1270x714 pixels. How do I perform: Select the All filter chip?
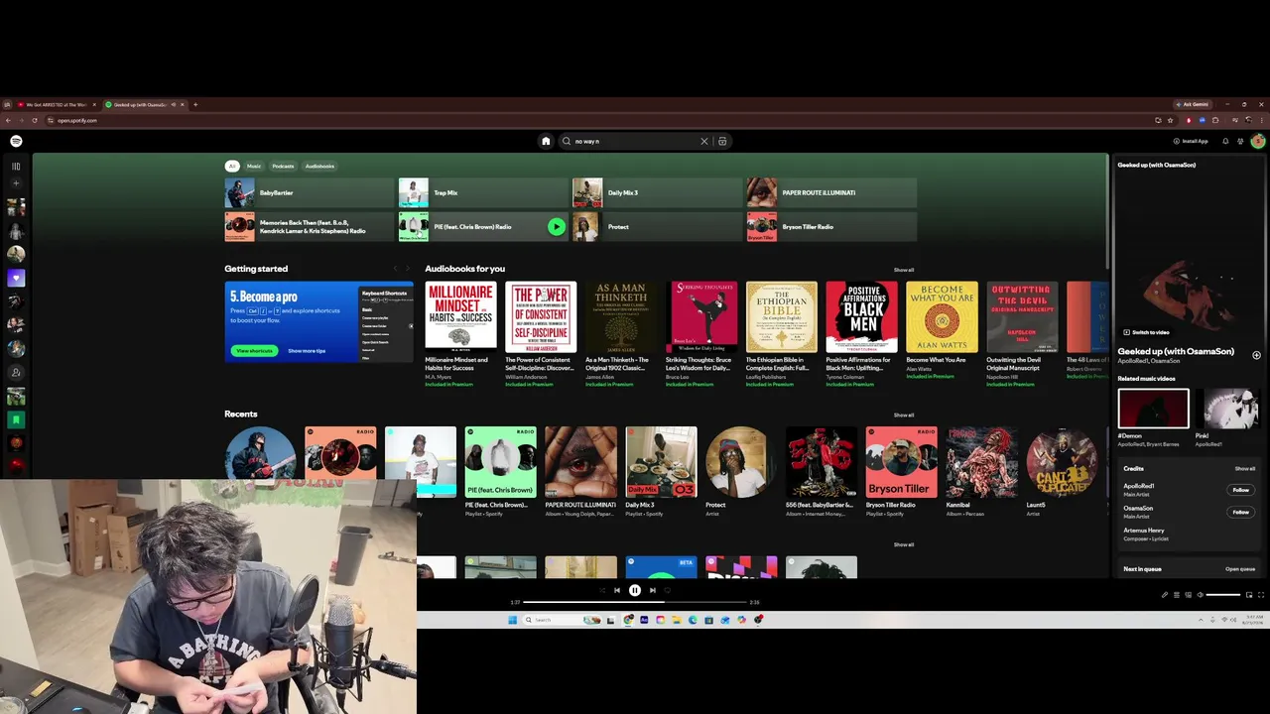click(232, 166)
